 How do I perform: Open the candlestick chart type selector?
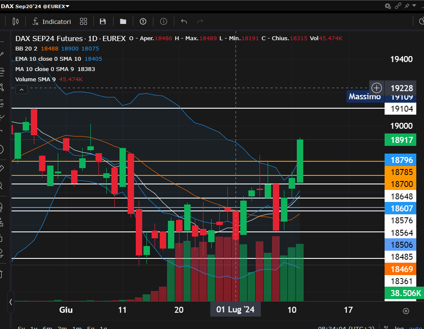point(16,21)
